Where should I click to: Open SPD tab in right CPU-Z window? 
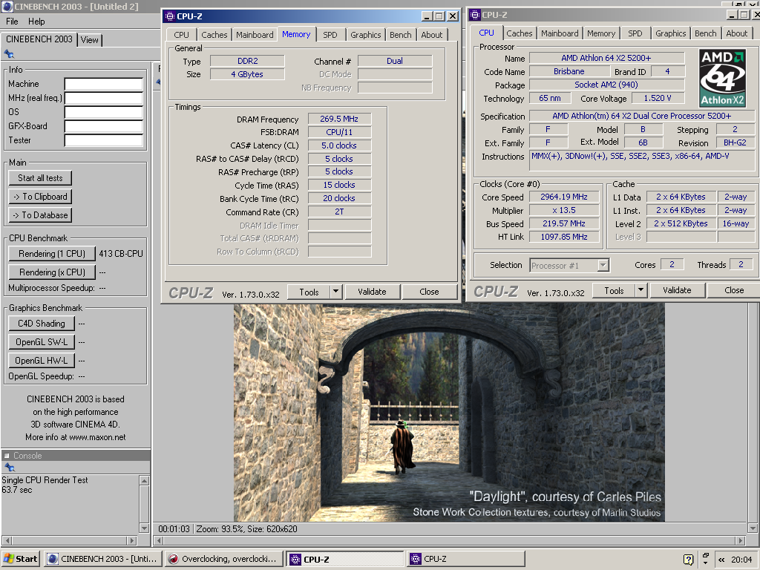coord(635,33)
